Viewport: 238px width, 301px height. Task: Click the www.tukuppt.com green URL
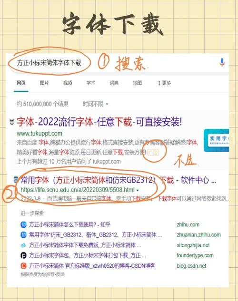(40, 133)
